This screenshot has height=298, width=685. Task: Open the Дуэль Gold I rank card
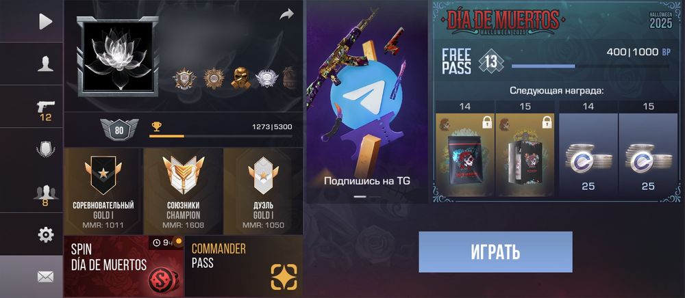(x=263, y=191)
